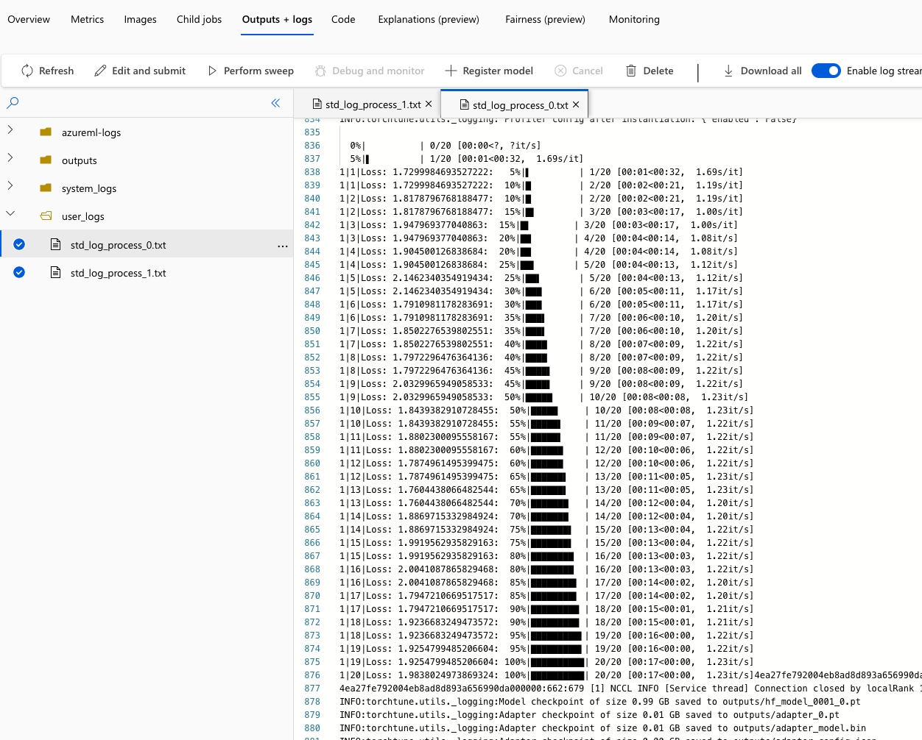The height and width of the screenshot is (740, 922).
Task: Click the Refresh icon in toolbar
Action: coord(27,71)
